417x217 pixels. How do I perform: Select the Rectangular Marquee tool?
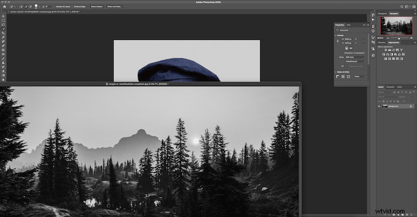3,20
